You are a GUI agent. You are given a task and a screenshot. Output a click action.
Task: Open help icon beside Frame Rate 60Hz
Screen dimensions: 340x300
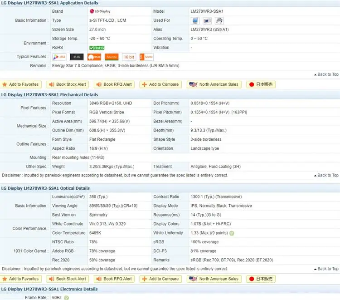tap(66, 298)
